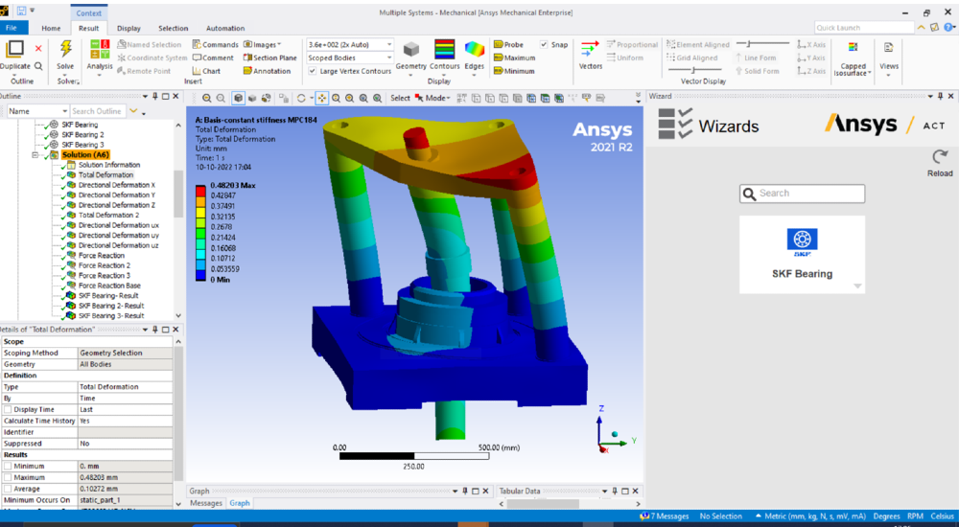Click the Reload wizard icon

click(940, 157)
